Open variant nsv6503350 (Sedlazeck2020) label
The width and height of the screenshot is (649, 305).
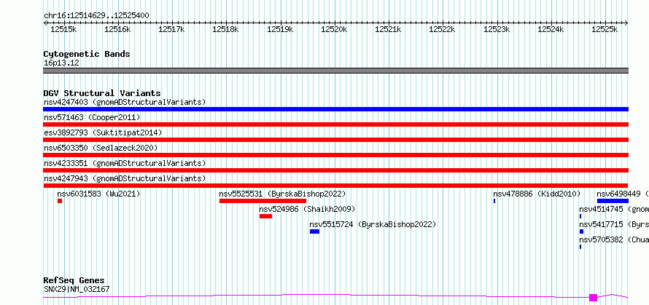point(101,148)
